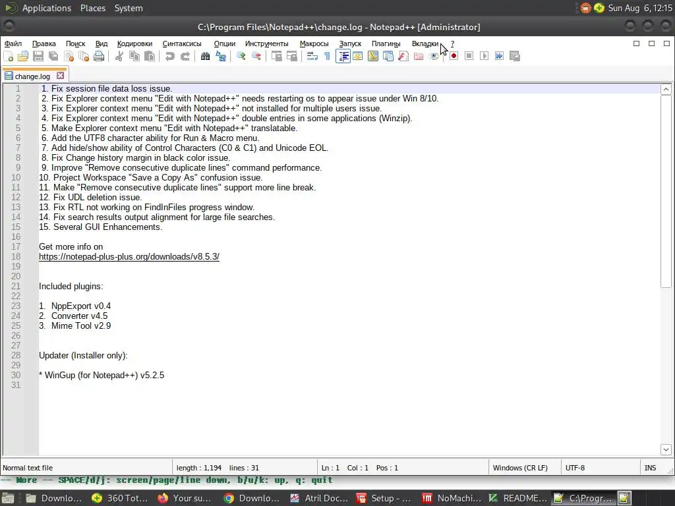Click the Copy toolbar icon
The width and height of the screenshot is (675, 506).
[x=134, y=56]
